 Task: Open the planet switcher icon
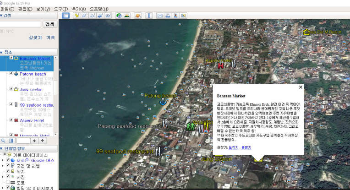[x=138, y=16]
